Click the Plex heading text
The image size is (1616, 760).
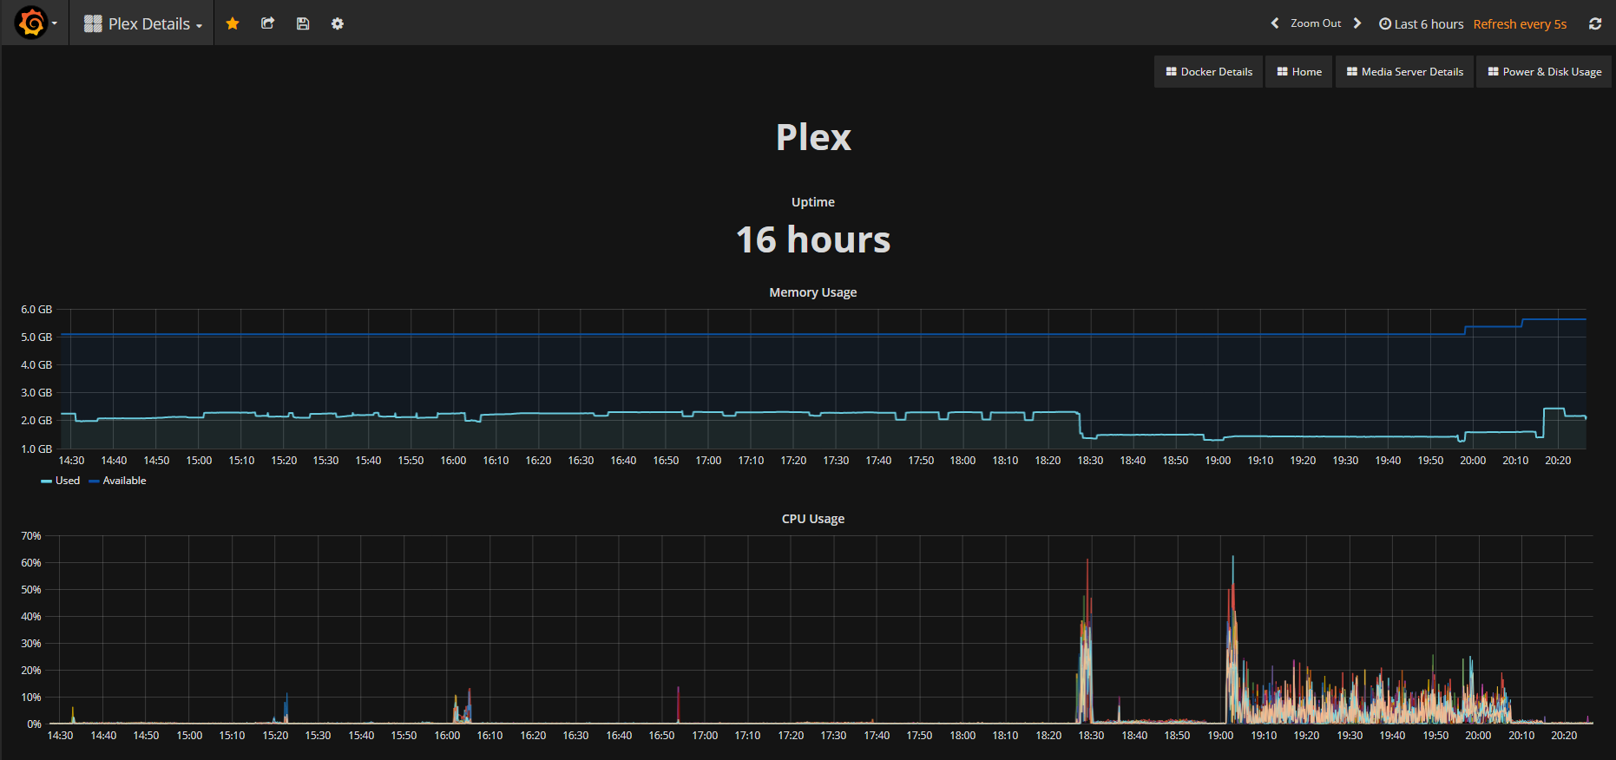coord(813,137)
